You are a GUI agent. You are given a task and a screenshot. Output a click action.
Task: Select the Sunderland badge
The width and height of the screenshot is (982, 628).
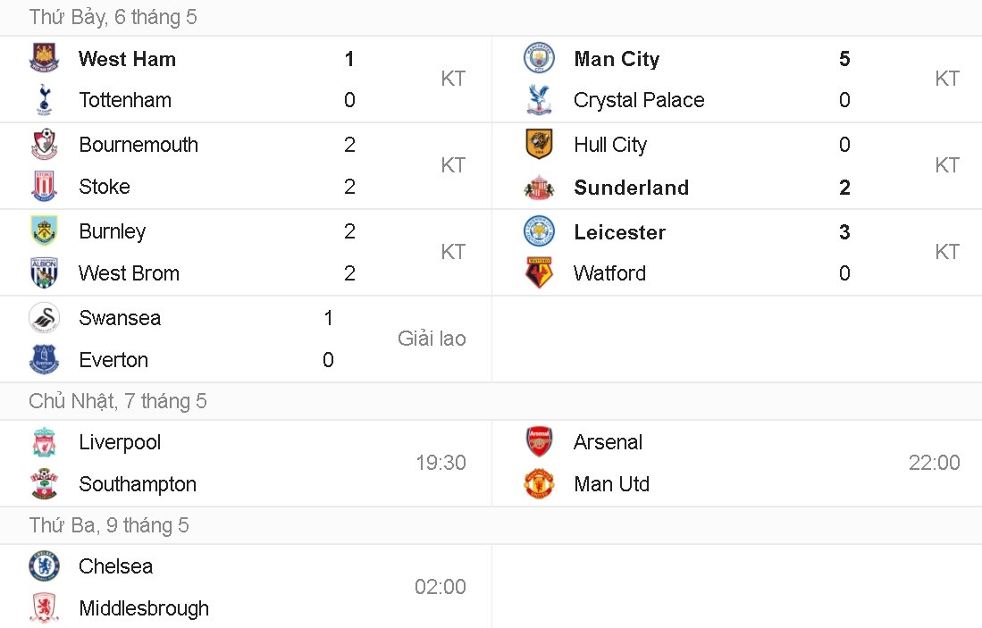[x=539, y=188]
